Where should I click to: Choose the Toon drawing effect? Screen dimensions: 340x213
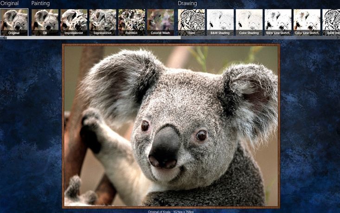coord(191,22)
